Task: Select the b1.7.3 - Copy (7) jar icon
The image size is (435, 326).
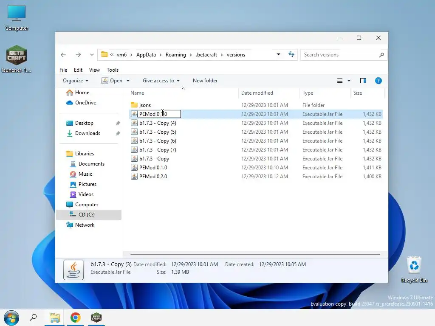Action: [134, 150]
